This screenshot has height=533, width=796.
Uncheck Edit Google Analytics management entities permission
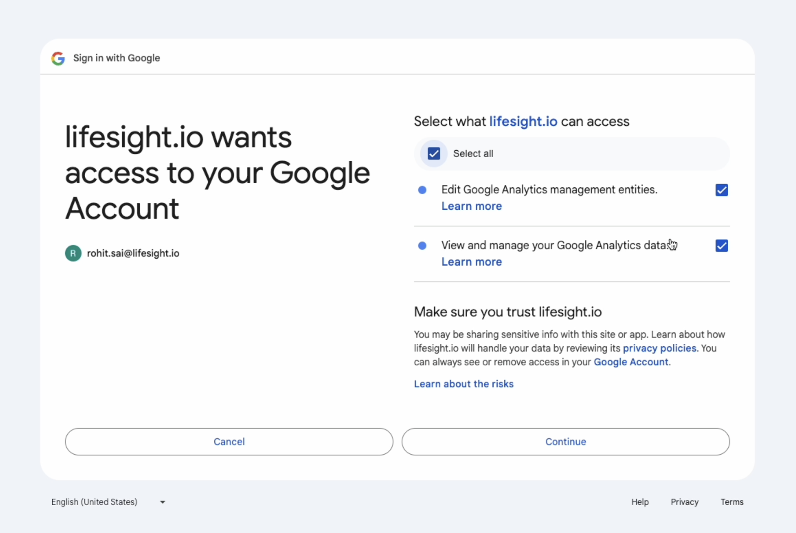(x=721, y=190)
